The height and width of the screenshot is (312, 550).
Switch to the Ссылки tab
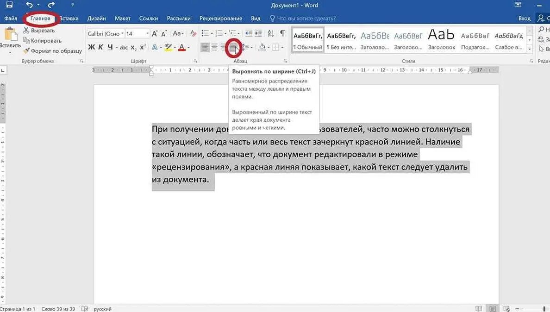pyautogui.click(x=148, y=18)
